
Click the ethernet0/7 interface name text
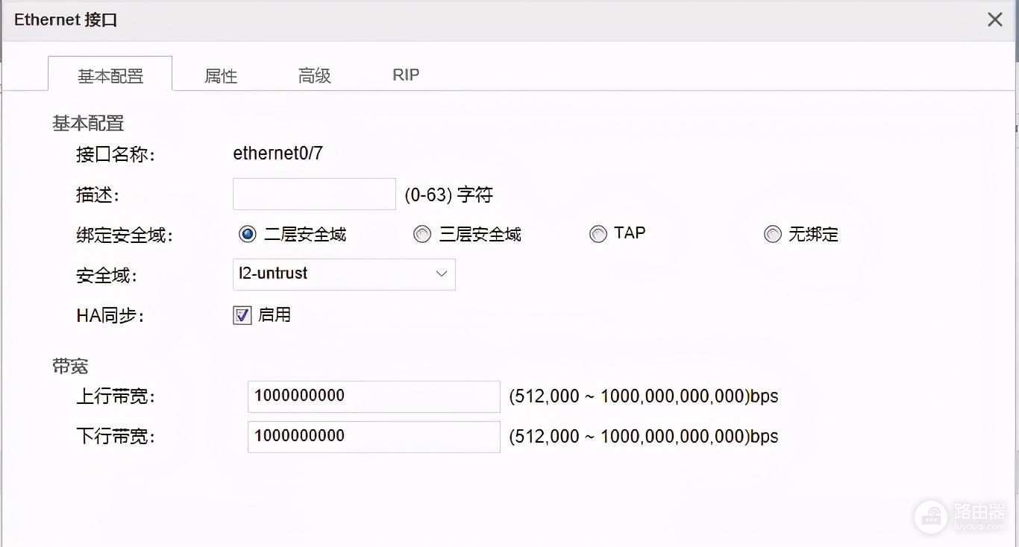[x=278, y=154]
